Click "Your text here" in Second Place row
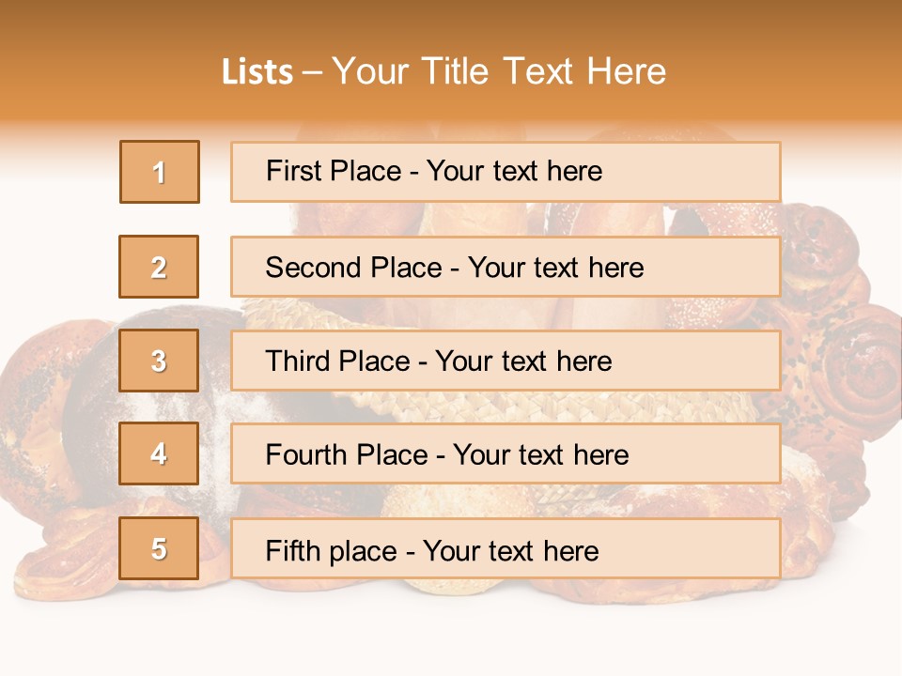This screenshot has height=676, width=902. click(555, 268)
